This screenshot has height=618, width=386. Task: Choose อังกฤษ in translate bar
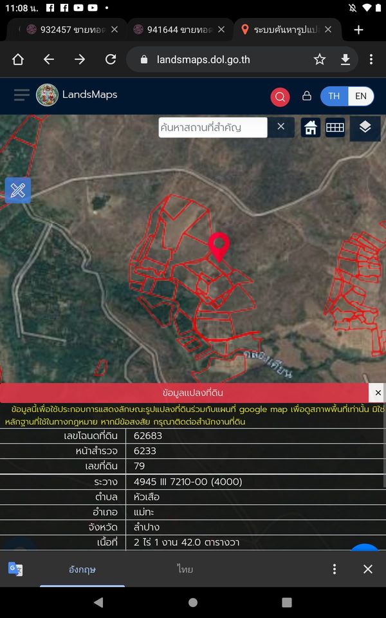82,569
